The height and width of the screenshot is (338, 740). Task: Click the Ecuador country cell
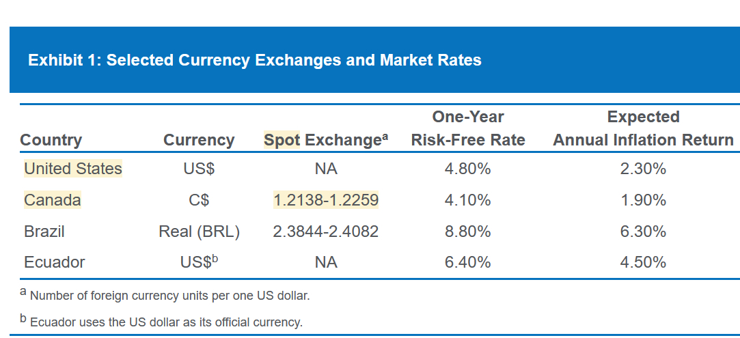(55, 262)
